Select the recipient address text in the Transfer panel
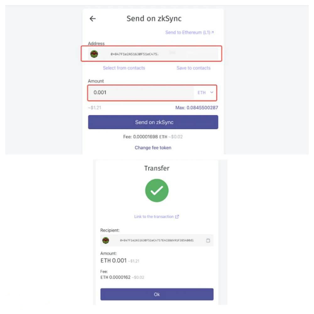The width and height of the screenshot is (314, 314). click(x=157, y=240)
